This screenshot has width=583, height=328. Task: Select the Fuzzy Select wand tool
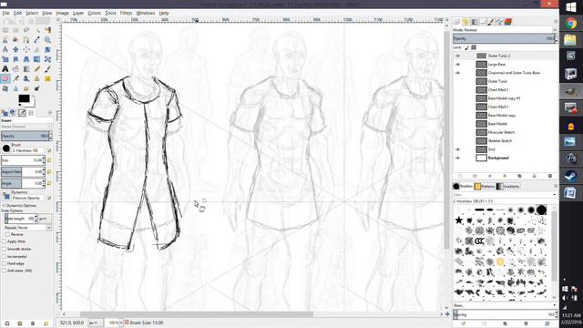[37, 30]
